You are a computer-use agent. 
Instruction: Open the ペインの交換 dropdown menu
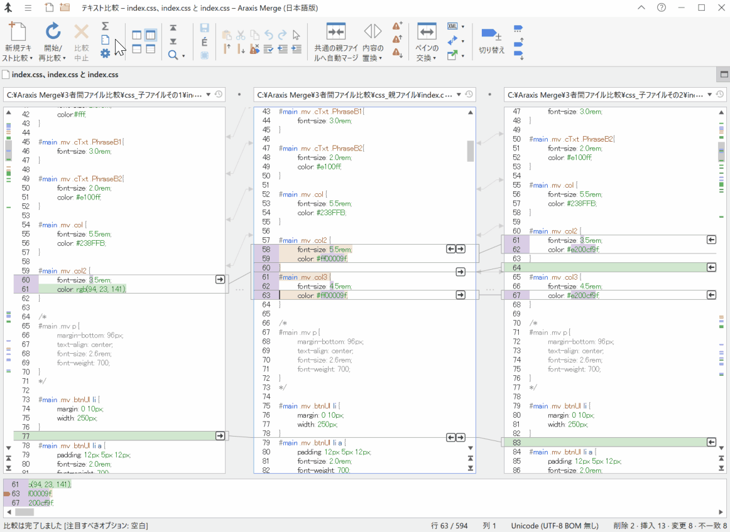[435, 58]
